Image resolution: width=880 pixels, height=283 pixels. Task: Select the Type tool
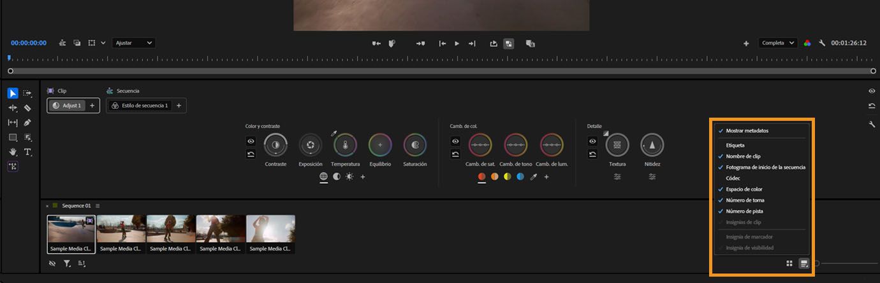pos(27,152)
